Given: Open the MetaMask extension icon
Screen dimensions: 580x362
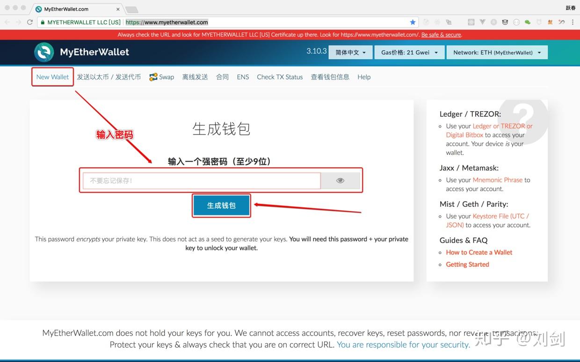Looking at the screenshot, I should click(x=550, y=22).
